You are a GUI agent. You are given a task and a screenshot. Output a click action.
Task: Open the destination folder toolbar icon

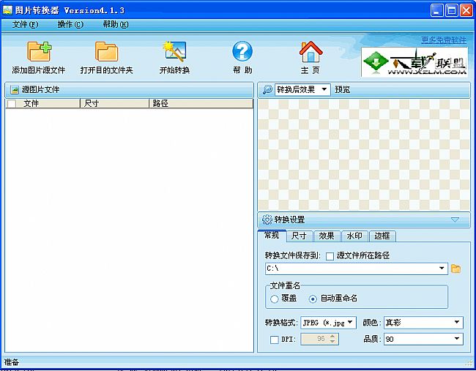(106, 51)
